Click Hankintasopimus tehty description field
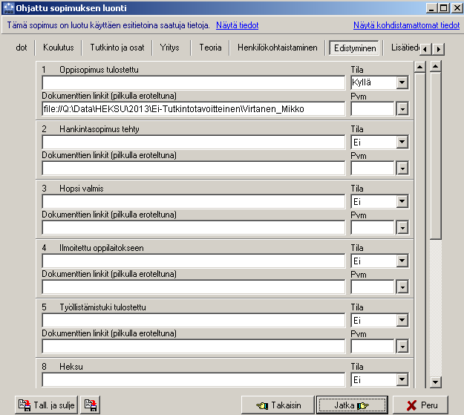Viewport: 464px width, 415px height. tap(194, 143)
